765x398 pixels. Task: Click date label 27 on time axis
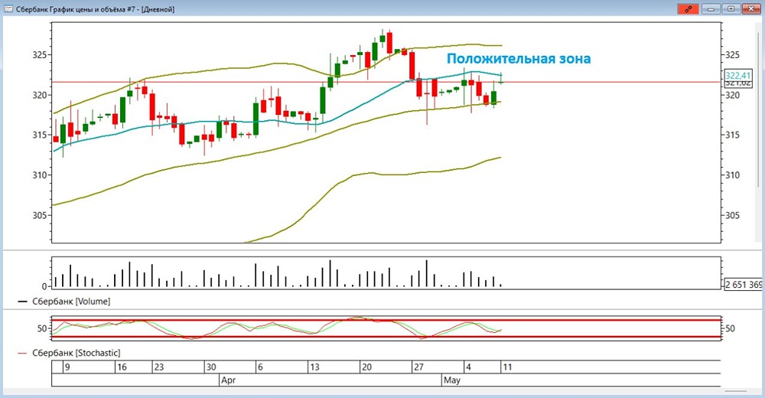pos(418,367)
